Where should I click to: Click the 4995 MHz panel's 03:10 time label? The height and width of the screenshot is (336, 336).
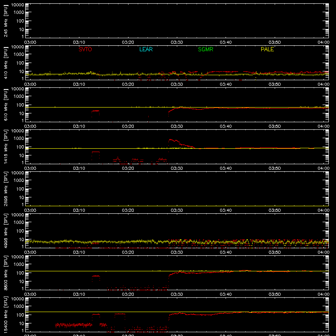pos(79,252)
